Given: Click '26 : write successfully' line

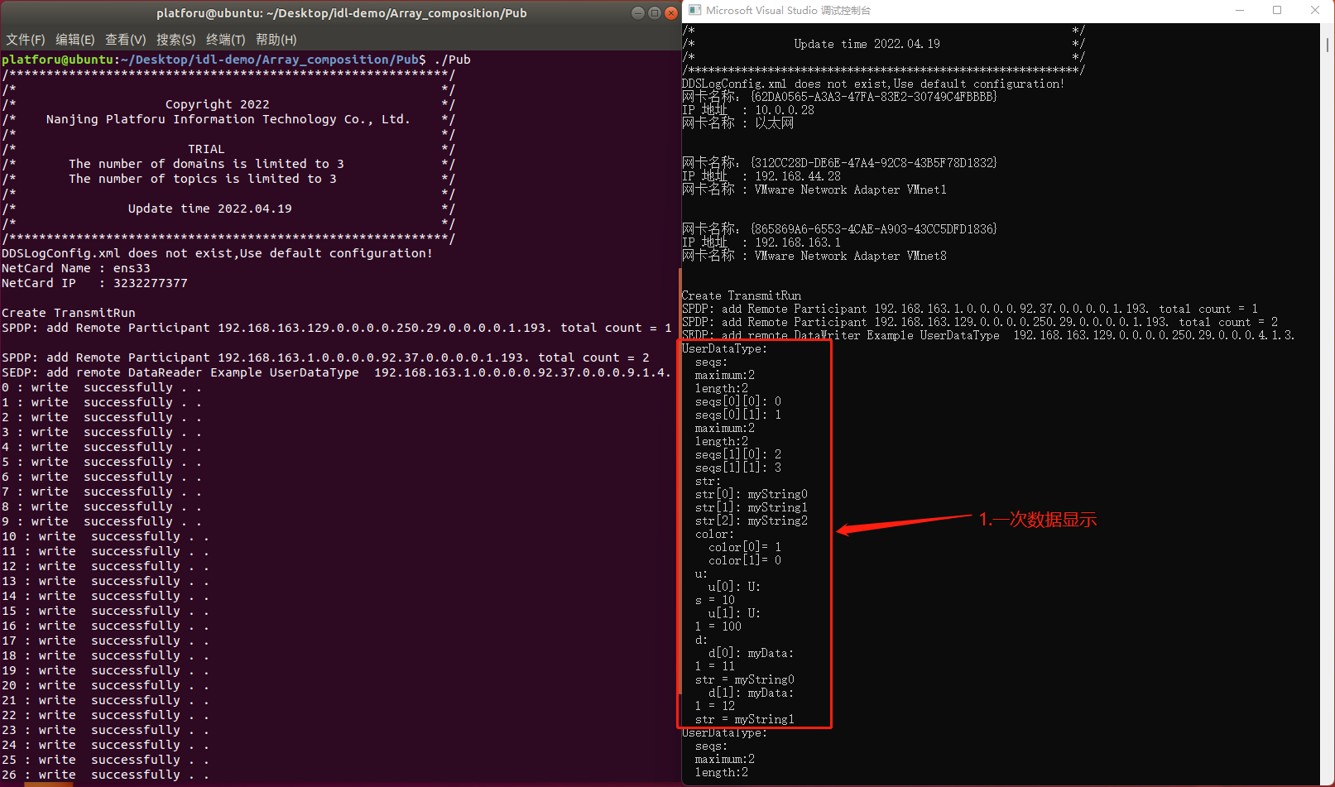Looking at the screenshot, I should [x=105, y=775].
